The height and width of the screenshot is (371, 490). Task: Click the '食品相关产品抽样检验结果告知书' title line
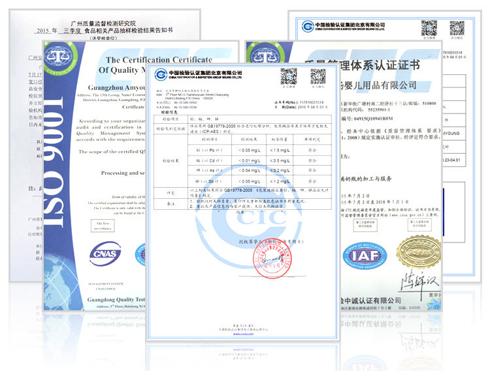tap(129, 30)
